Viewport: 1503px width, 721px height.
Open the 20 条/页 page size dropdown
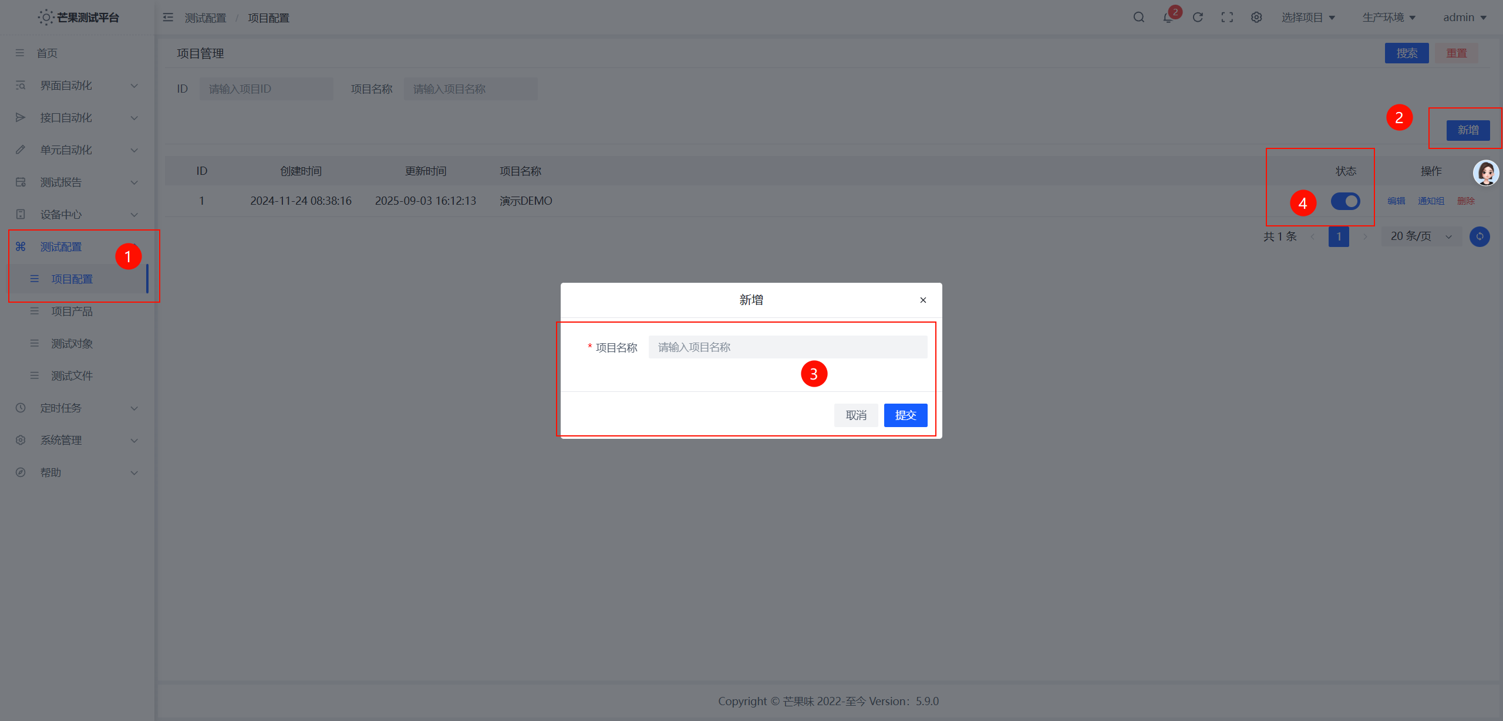1419,236
